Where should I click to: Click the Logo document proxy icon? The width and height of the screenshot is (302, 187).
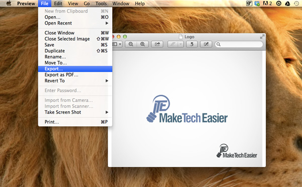181,37
